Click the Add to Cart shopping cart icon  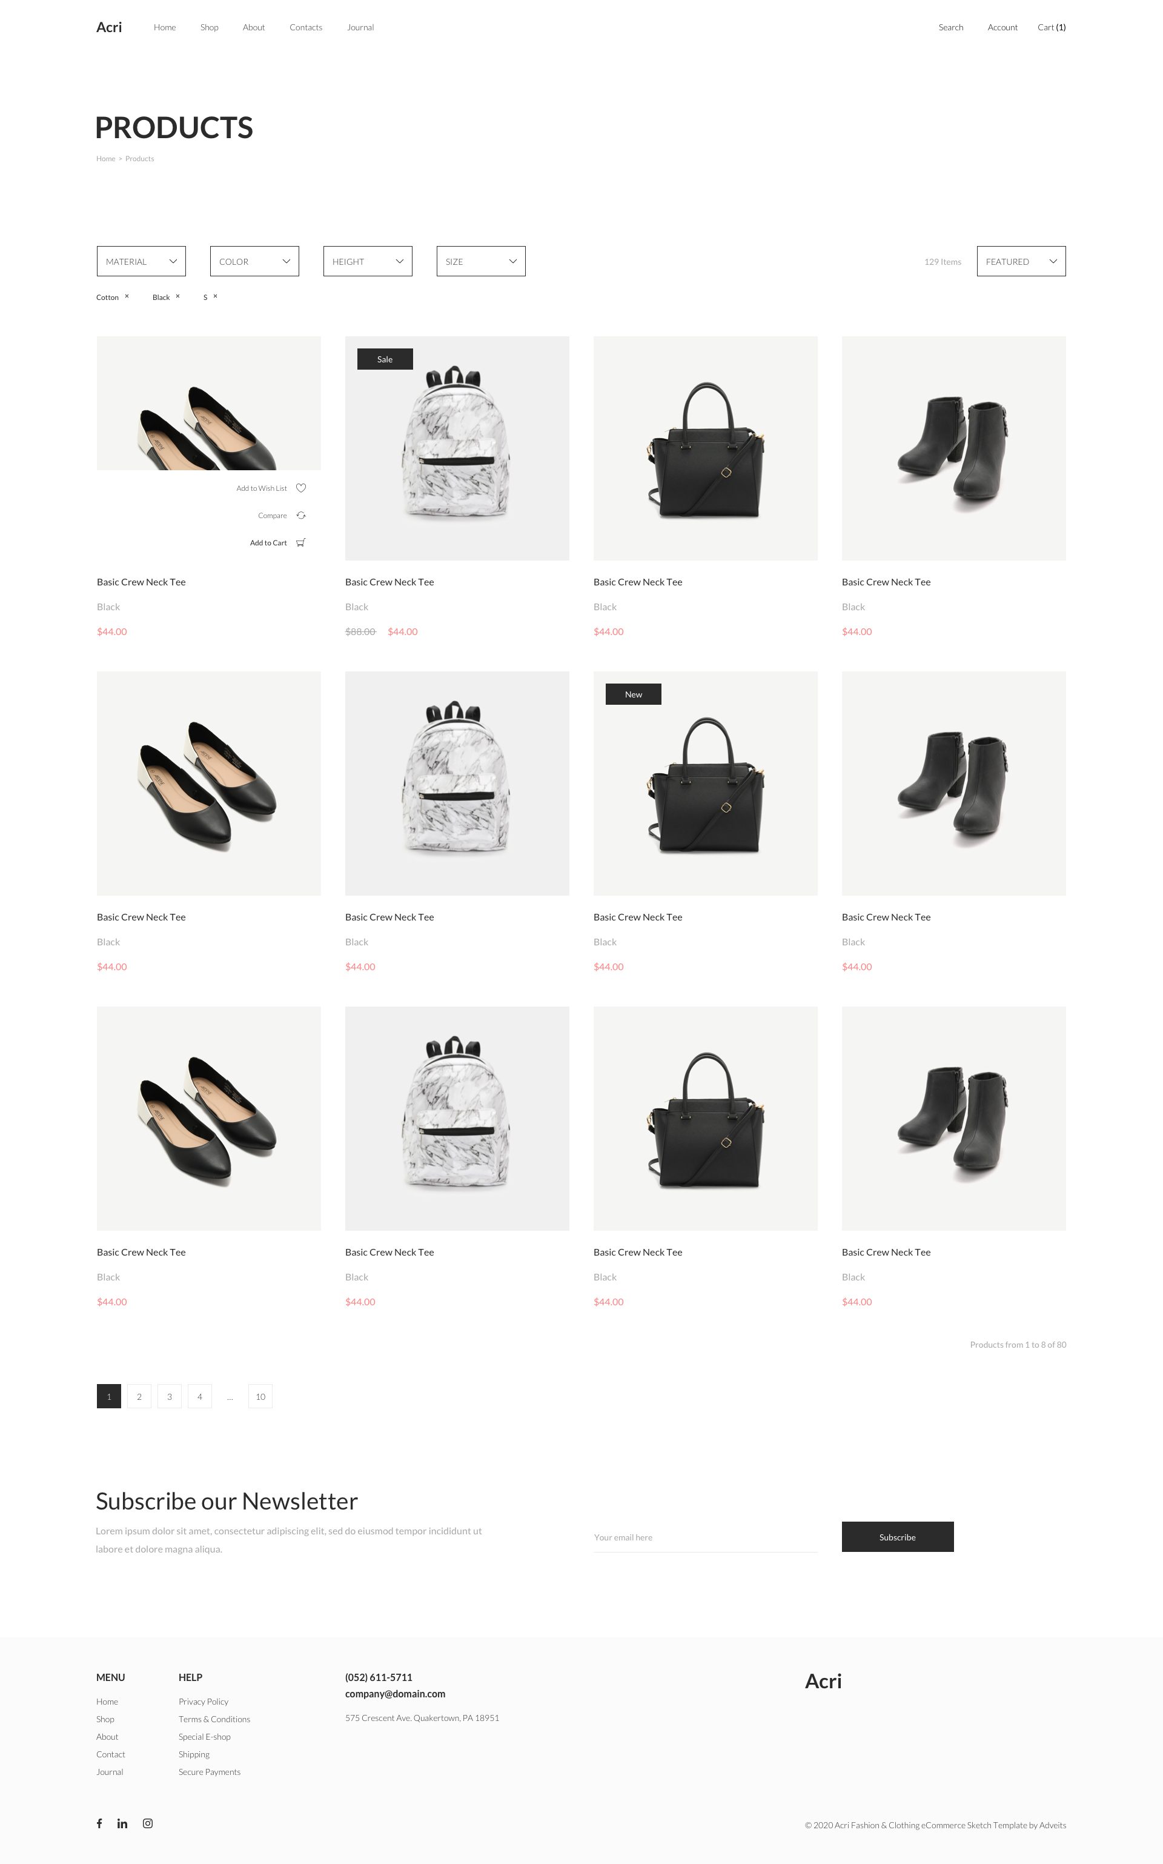pos(301,542)
